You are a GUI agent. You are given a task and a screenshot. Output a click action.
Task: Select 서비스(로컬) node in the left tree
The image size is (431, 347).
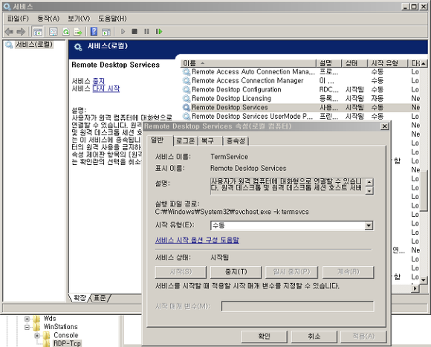33,45
